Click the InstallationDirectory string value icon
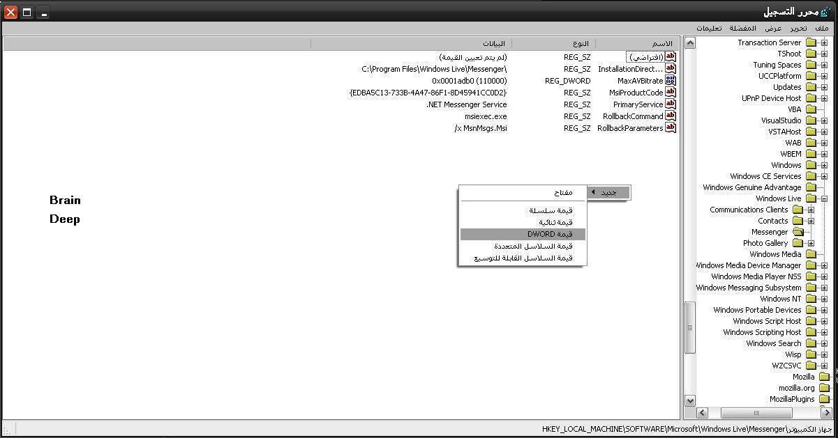The height and width of the screenshot is (438, 838). (x=671, y=69)
